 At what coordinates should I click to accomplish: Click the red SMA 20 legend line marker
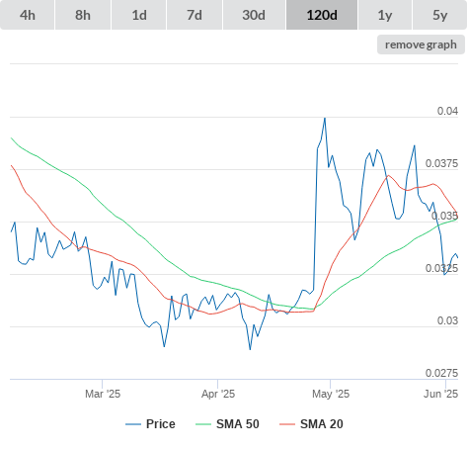tap(287, 424)
